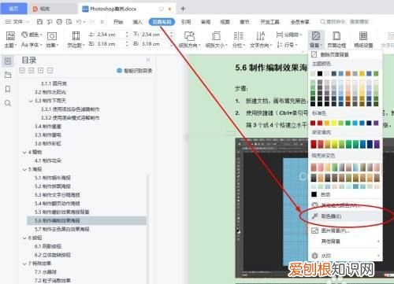Click the command search field
This screenshot has width=394, height=284.
(x=344, y=22)
